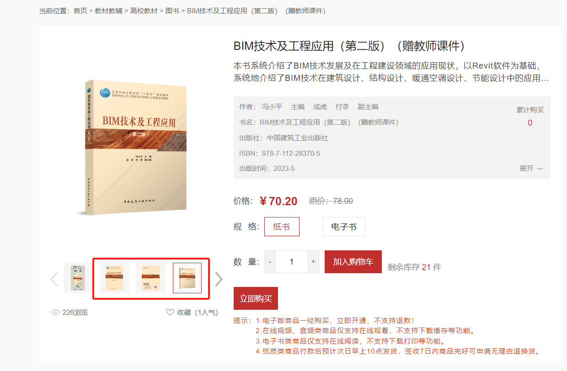Select the second book cover thumbnail

tap(114, 278)
